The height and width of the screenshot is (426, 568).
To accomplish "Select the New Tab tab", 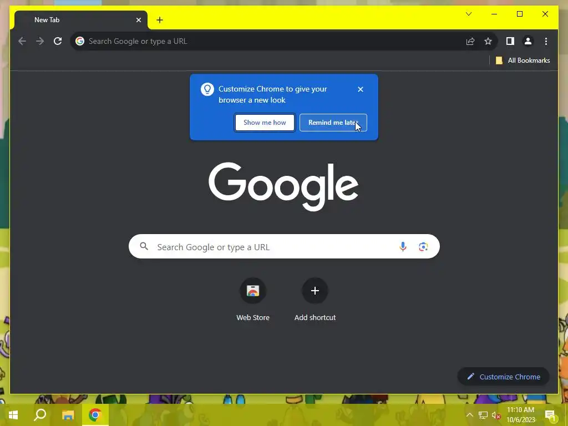I will tap(81, 20).
